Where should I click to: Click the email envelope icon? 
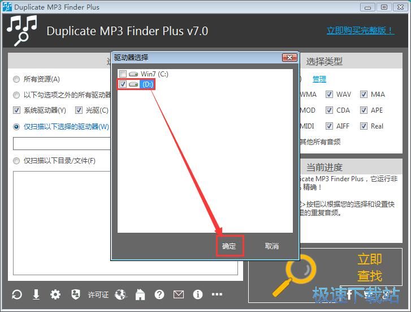pyautogui.click(x=179, y=294)
